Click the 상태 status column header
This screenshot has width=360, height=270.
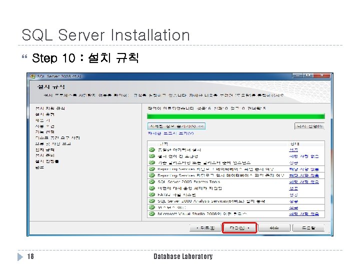coord(294,144)
